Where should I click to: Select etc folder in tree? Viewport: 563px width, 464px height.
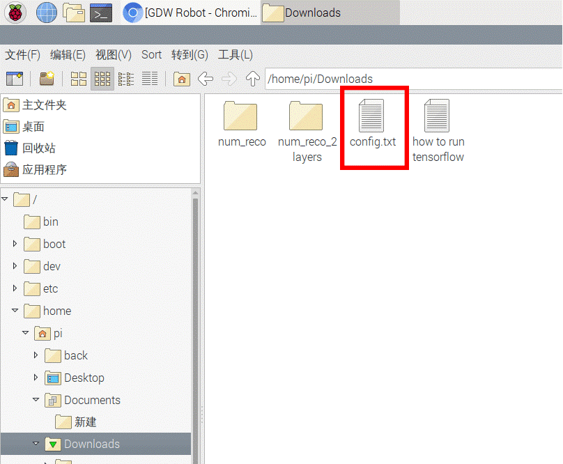(x=41, y=288)
